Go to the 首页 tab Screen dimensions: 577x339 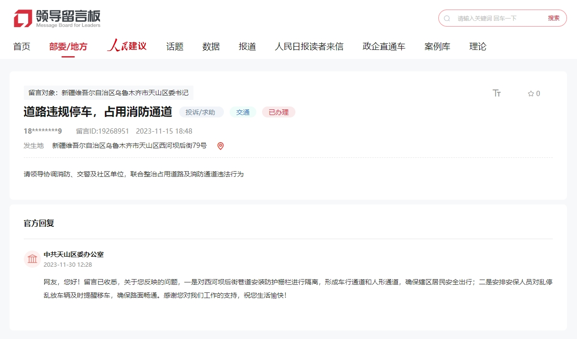tap(21, 47)
